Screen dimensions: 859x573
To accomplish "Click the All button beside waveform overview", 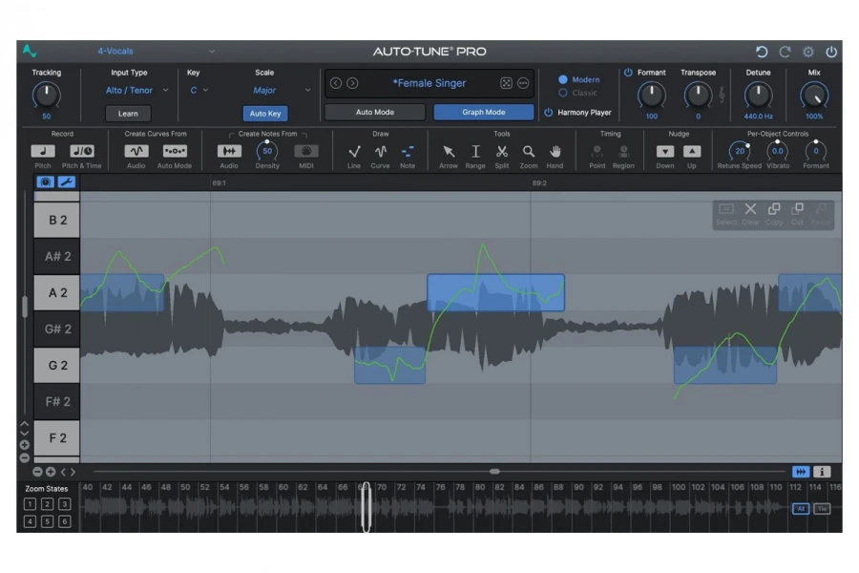I will (801, 509).
